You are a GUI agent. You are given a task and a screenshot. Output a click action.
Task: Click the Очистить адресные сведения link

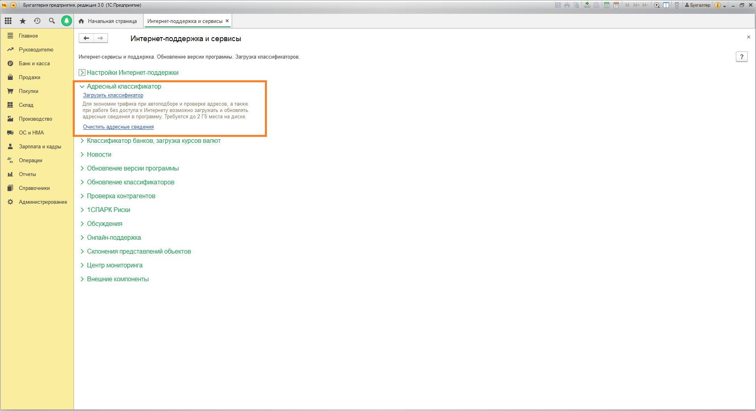point(118,127)
